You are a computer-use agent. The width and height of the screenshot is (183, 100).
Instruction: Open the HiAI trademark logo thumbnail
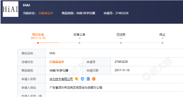click(x=11, y=9)
